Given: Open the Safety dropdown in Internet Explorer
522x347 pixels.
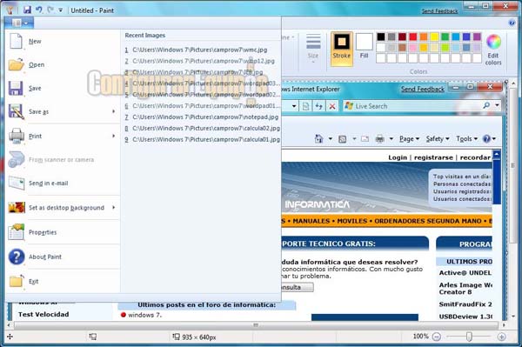Looking at the screenshot, I should click(x=438, y=139).
